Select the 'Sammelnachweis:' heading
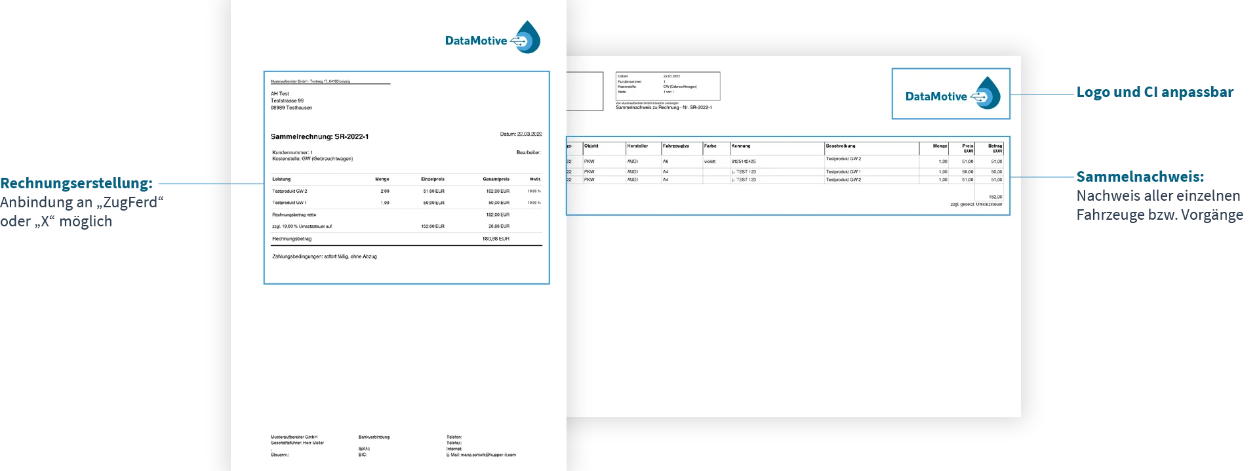1259x471 pixels. point(1140,177)
